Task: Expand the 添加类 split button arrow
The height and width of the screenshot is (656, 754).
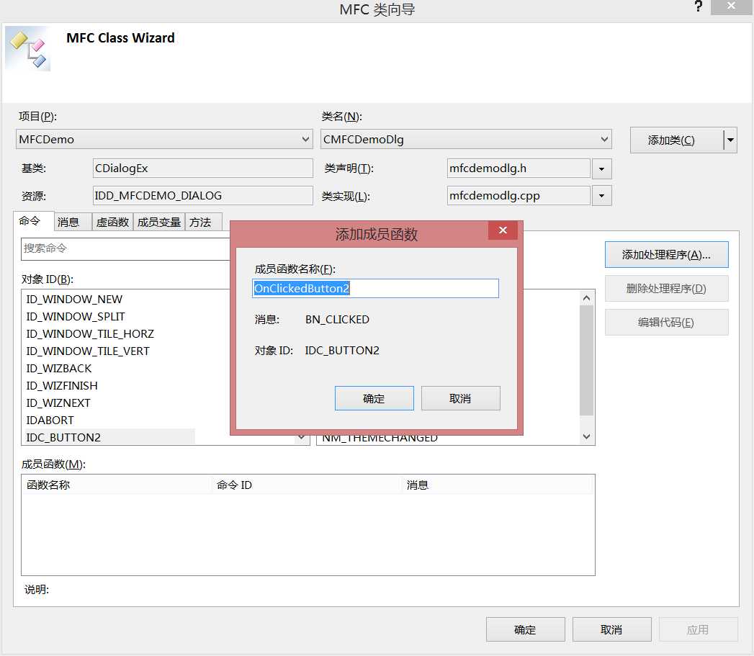Action: coord(730,140)
